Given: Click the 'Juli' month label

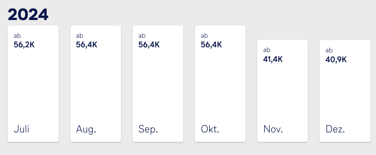Looking at the screenshot, I should point(21,129).
